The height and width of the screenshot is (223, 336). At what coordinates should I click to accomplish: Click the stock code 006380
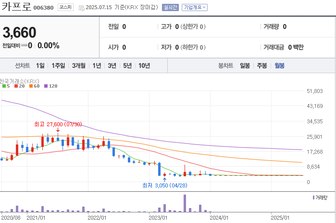tap(43, 8)
